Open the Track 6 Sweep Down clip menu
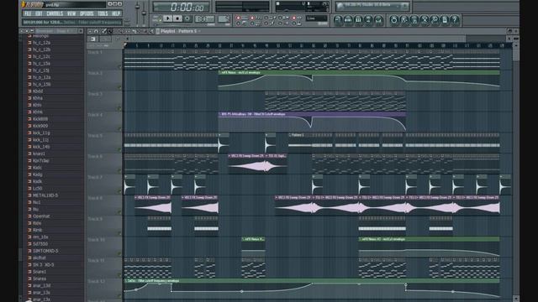Image resolution: width=538 pixels, height=302 pixels. (x=229, y=156)
